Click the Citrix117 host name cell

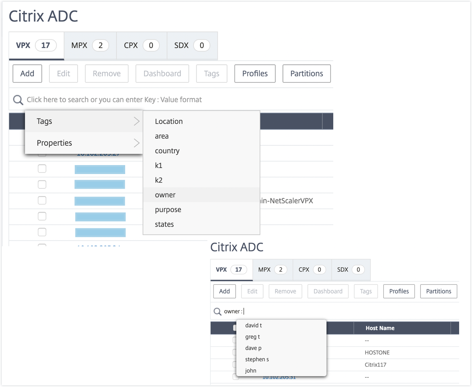(375, 365)
